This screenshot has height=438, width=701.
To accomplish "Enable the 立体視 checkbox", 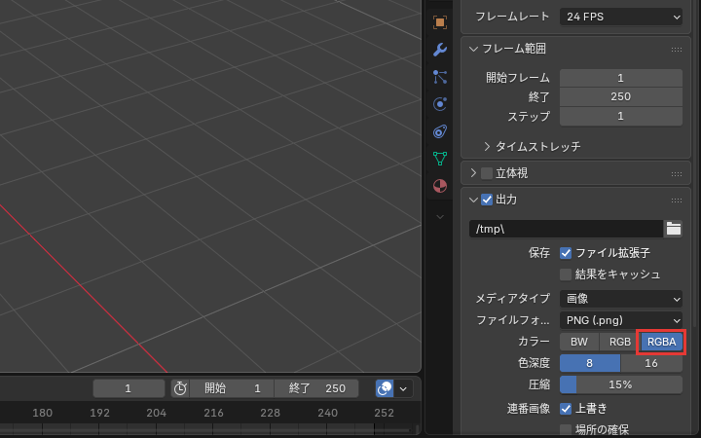I will coord(487,173).
